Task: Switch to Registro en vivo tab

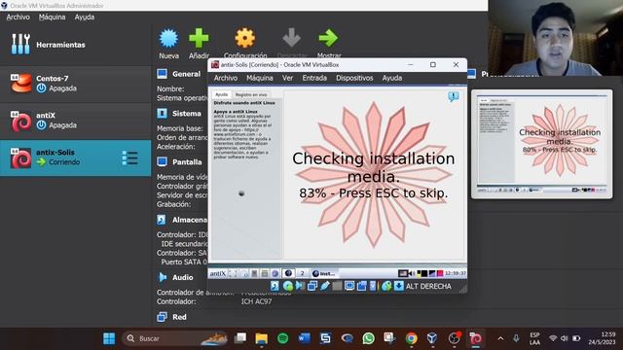Action: (251, 94)
